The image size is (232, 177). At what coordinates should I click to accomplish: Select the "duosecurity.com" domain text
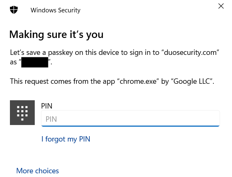click(190, 52)
